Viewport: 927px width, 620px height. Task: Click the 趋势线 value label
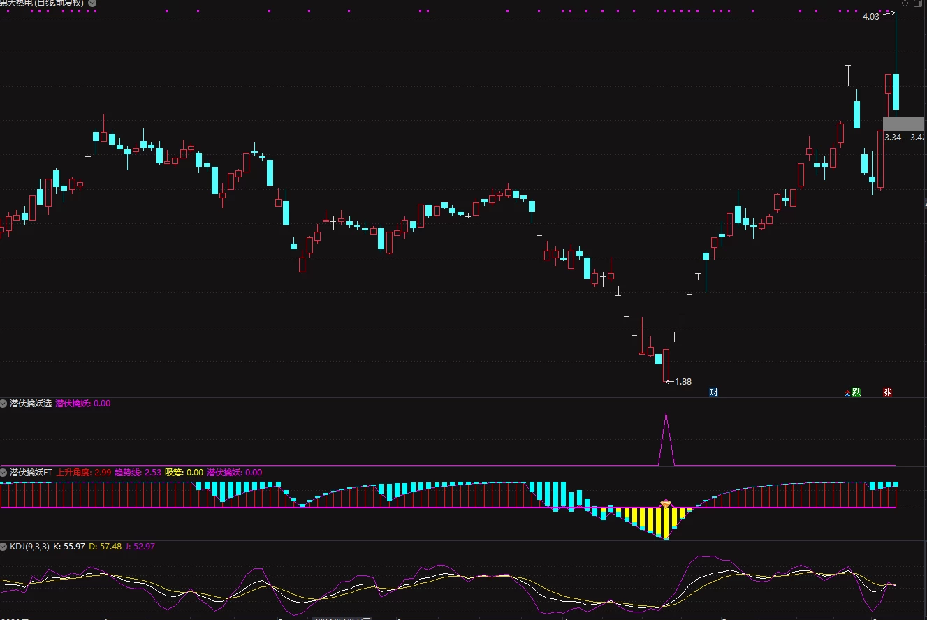tap(138, 473)
